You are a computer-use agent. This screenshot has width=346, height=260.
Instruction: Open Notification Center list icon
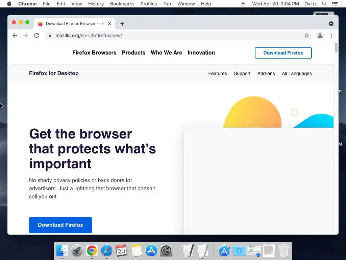[x=335, y=4]
